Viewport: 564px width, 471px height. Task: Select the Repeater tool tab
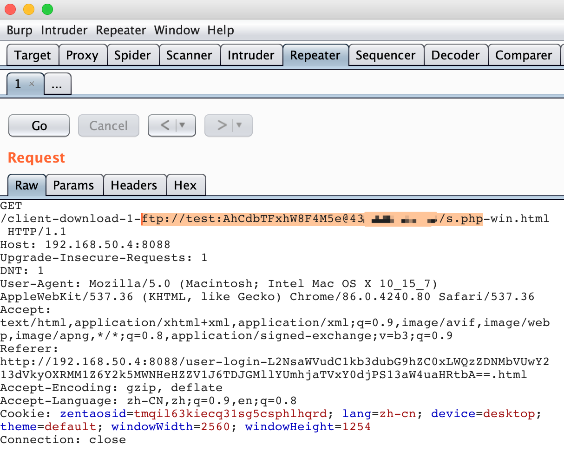point(315,55)
